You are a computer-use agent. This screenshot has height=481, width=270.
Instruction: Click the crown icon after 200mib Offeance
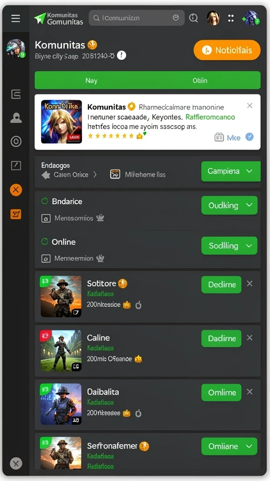tap(138, 358)
